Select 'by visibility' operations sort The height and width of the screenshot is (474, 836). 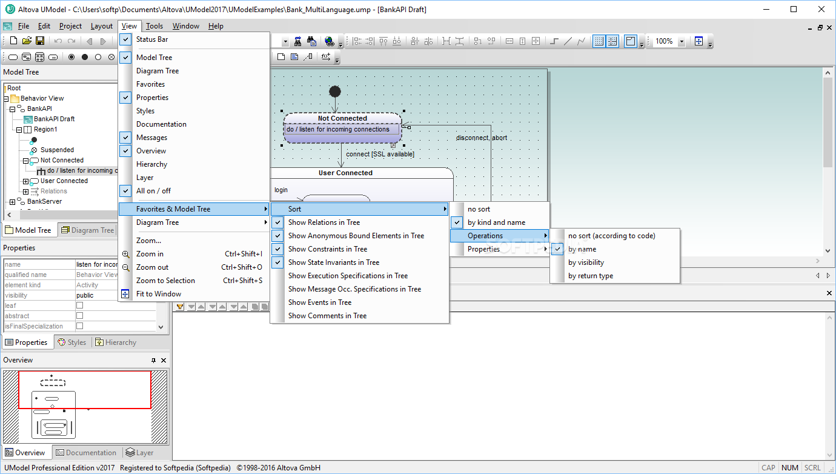pos(615,262)
